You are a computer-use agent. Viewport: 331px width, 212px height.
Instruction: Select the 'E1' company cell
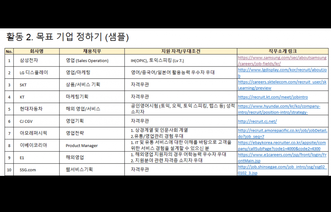36,158
